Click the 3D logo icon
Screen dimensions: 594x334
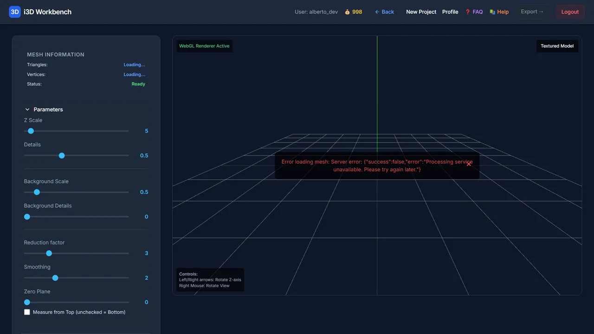coord(15,12)
